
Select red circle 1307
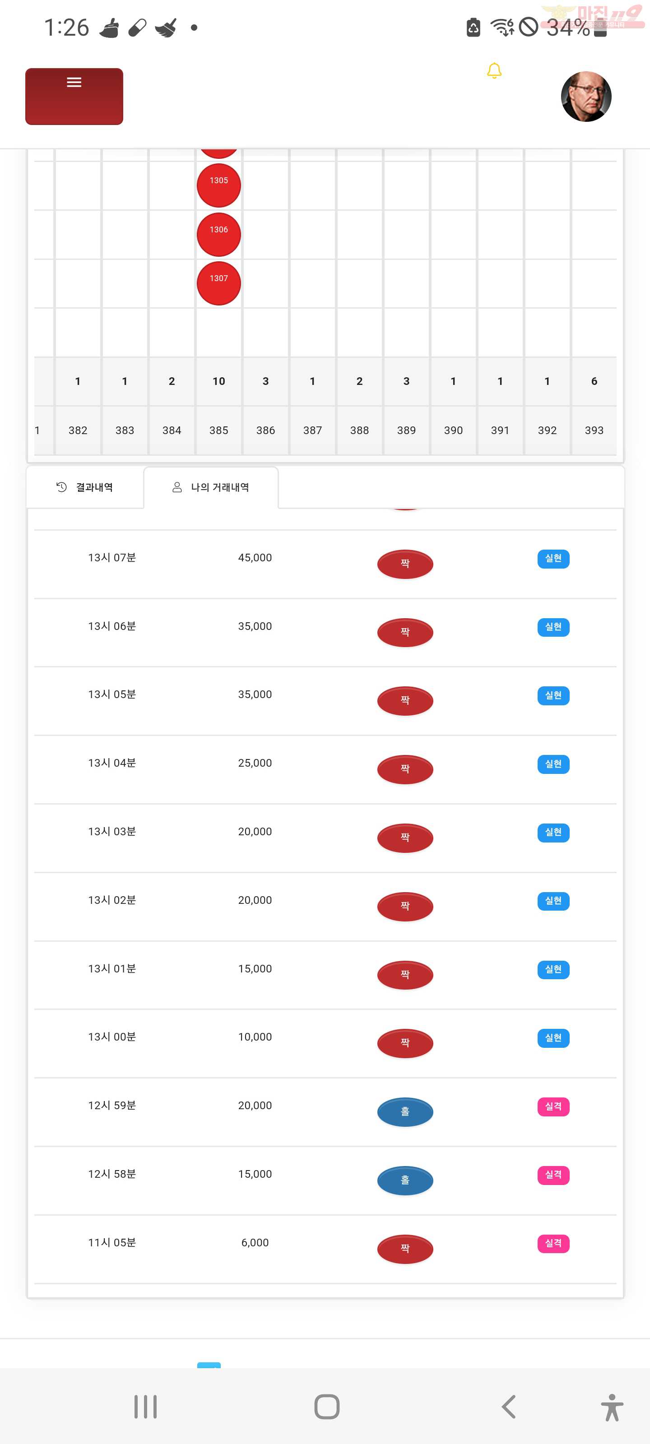tap(219, 283)
